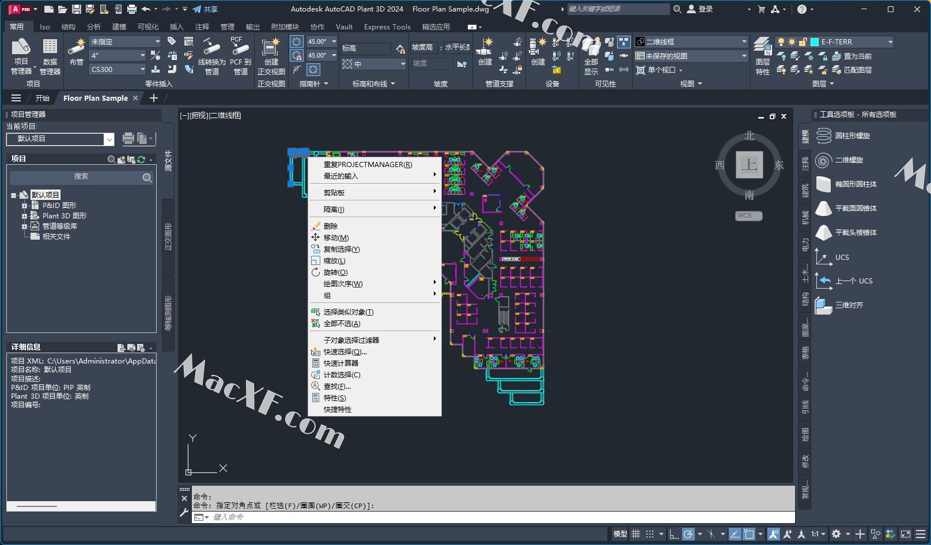This screenshot has height=545, width=931.
Task: Toggle ortho mode in the status bar
Action: pos(673,534)
